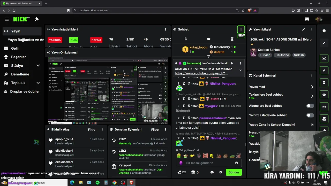Image resolution: width=331 pixels, height=186 pixels.
Task: Click the info icon in the right sidebar
Action: (324, 31)
